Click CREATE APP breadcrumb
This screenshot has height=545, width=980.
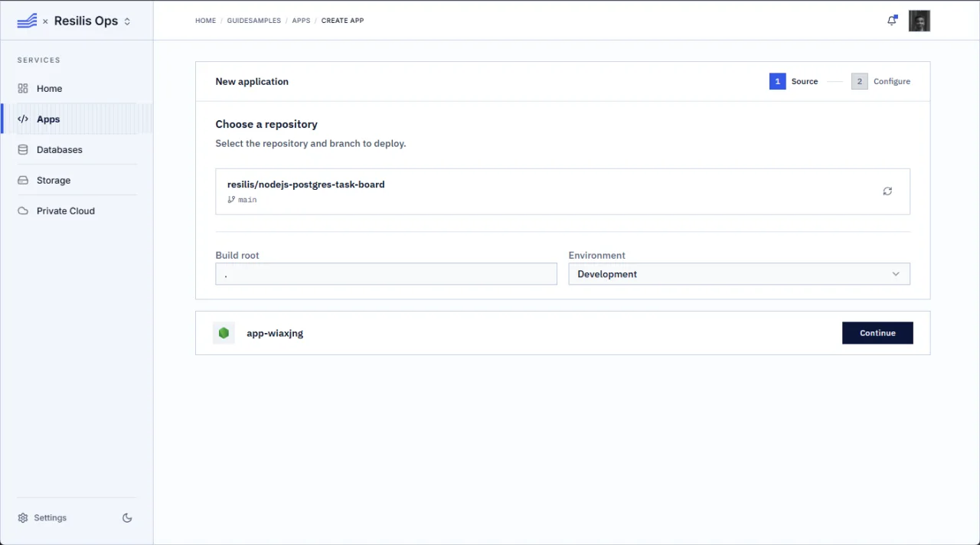click(342, 21)
